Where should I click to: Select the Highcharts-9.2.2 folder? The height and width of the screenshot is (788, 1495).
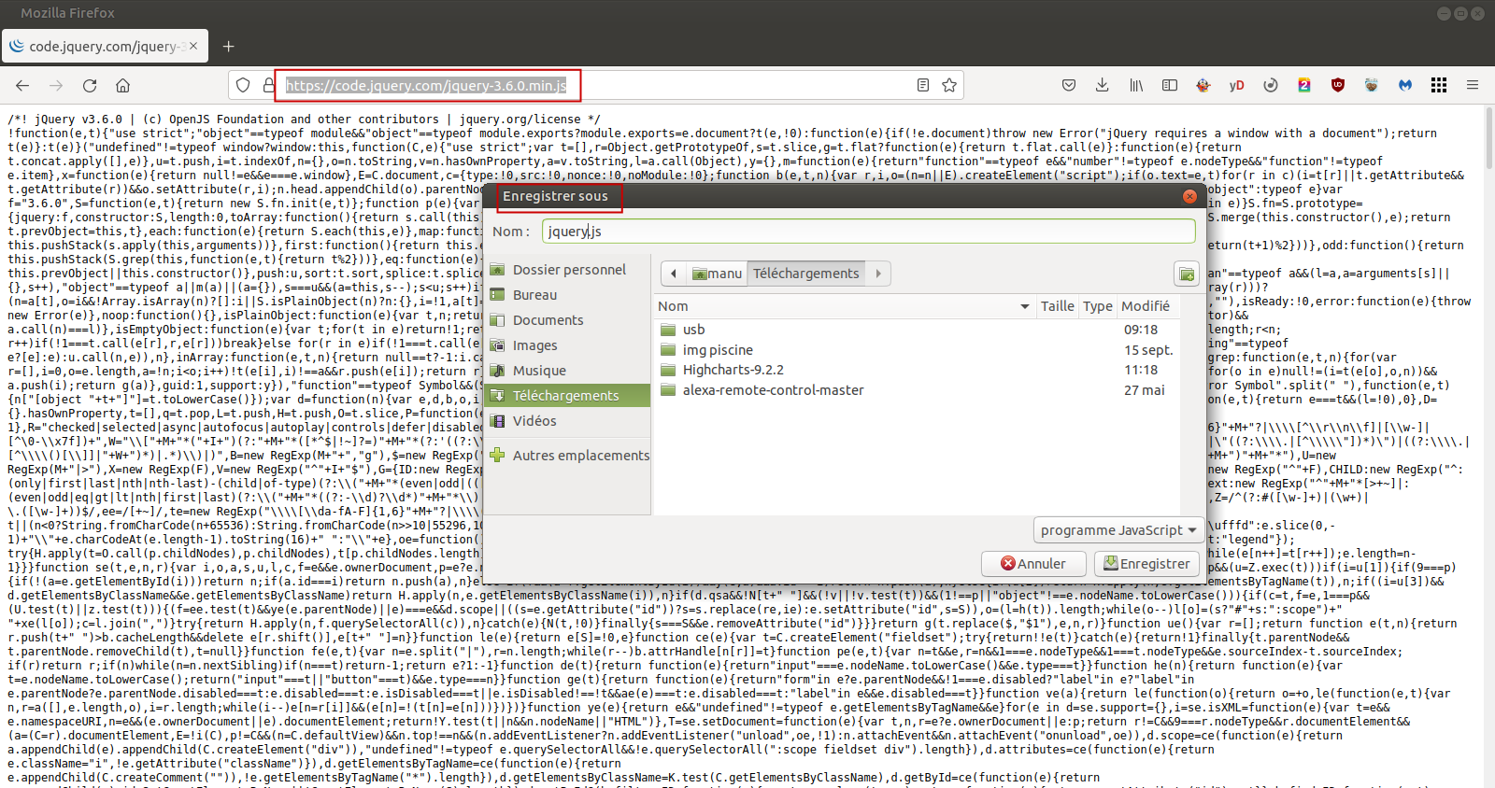917,370
